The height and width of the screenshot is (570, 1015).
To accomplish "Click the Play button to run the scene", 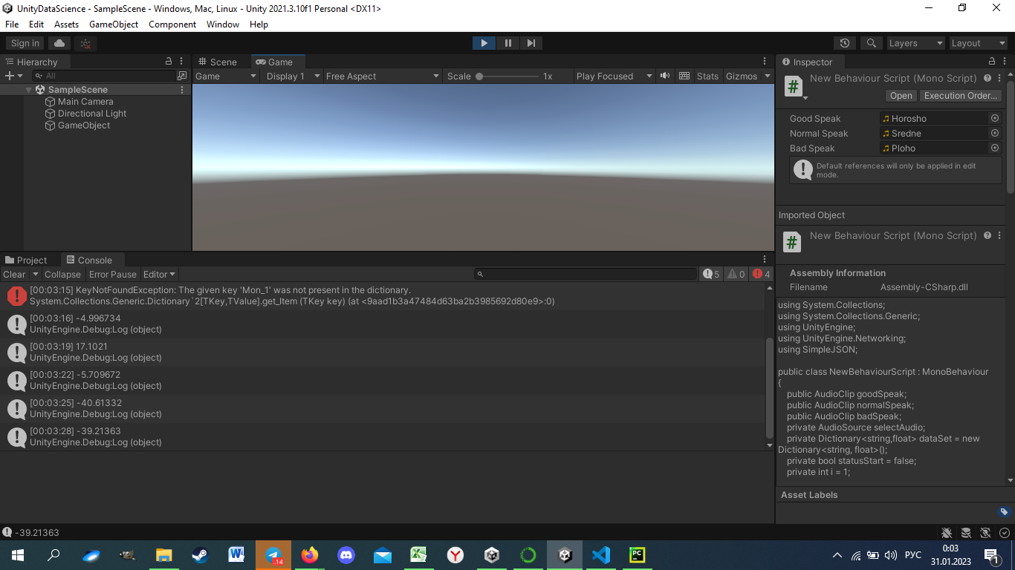I will pyautogui.click(x=484, y=42).
